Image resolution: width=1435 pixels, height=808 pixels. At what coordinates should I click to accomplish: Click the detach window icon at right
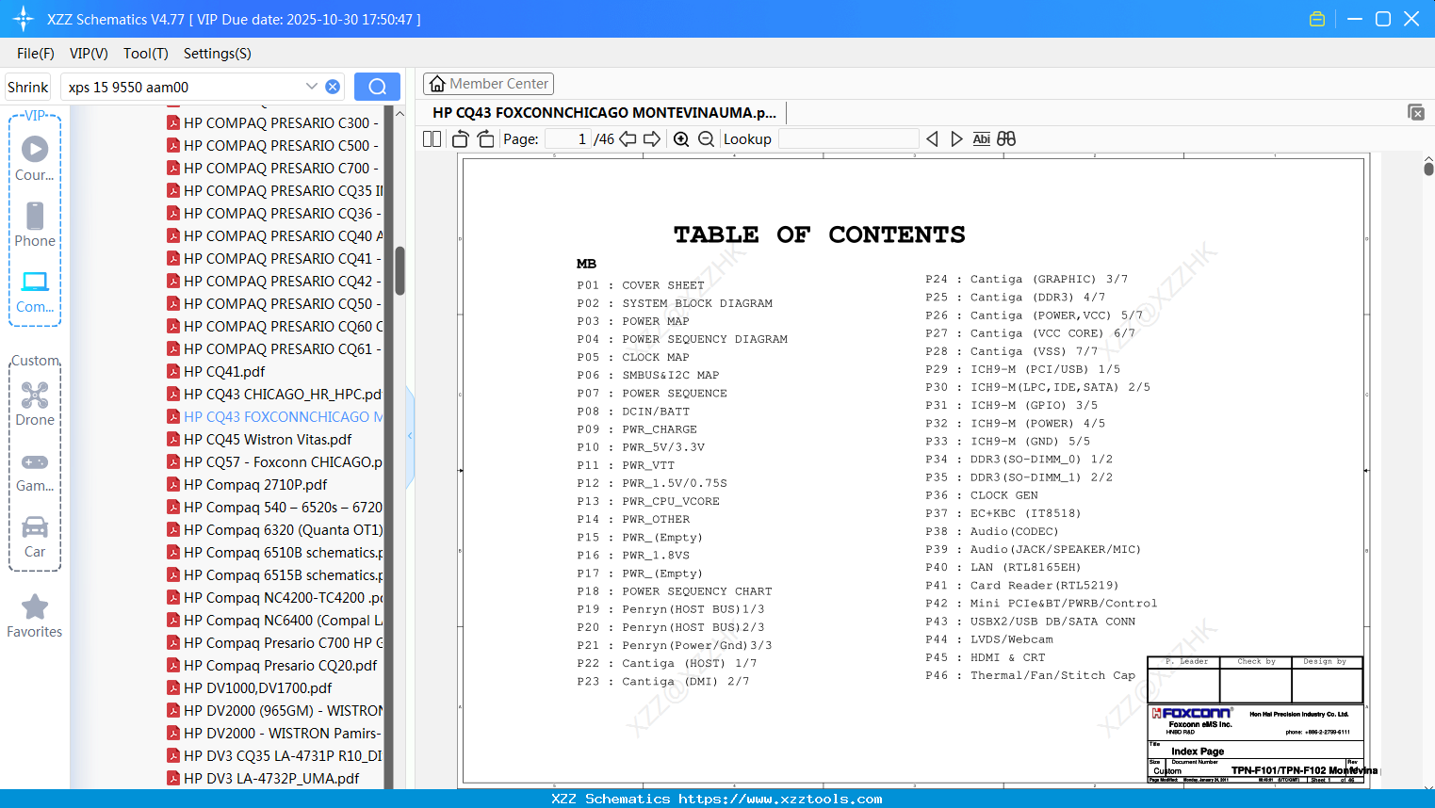point(1416,112)
